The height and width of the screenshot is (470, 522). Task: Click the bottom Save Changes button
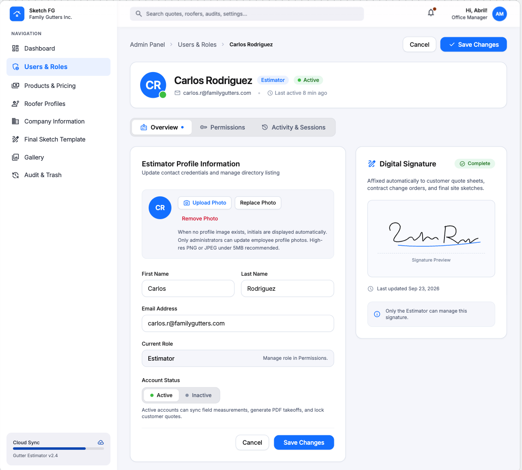pyautogui.click(x=304, y=443)
